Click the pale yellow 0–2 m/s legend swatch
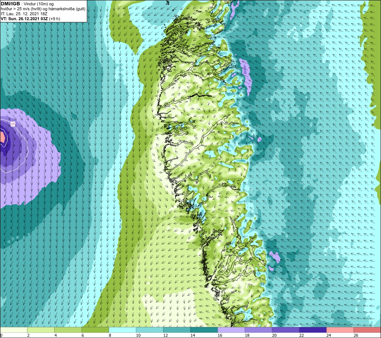 click(x=14, y=330)
